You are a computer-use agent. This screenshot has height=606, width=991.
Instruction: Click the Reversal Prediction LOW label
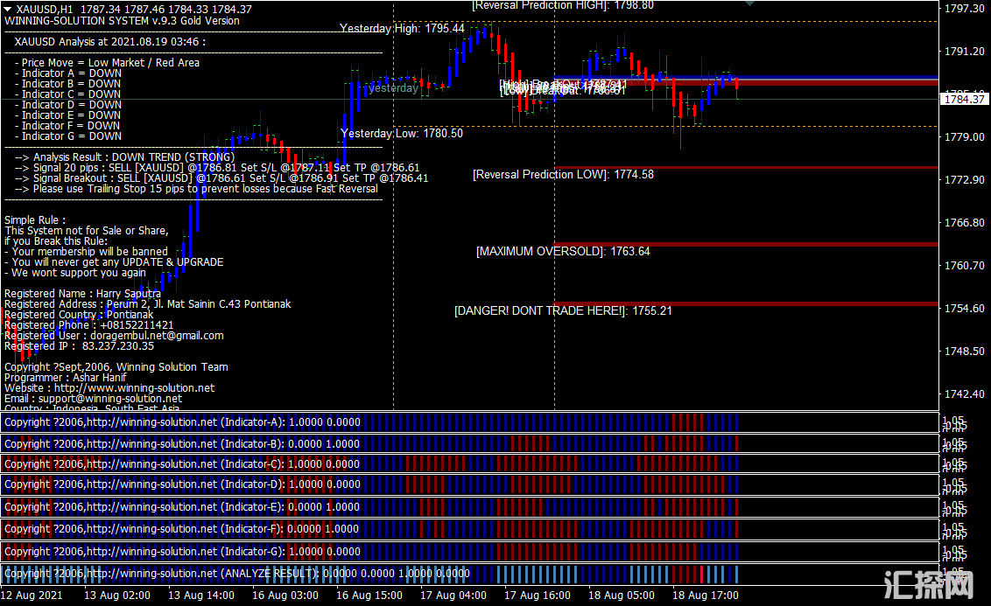pyautogui.click(x=563, y=175)
